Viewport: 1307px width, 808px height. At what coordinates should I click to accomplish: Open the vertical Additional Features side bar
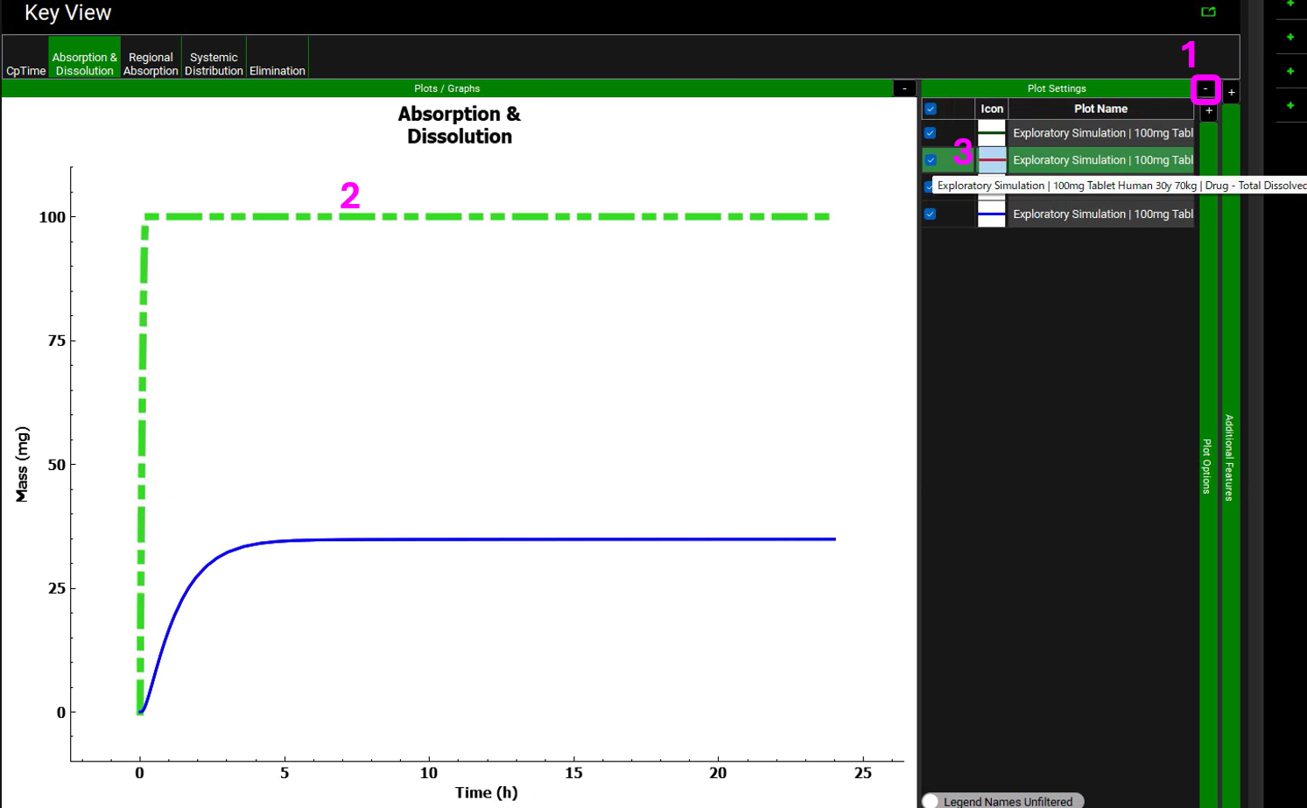(1229, 457)
